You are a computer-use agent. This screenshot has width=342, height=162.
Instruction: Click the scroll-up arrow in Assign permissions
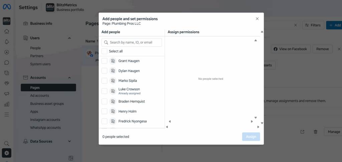coord(255,40)
